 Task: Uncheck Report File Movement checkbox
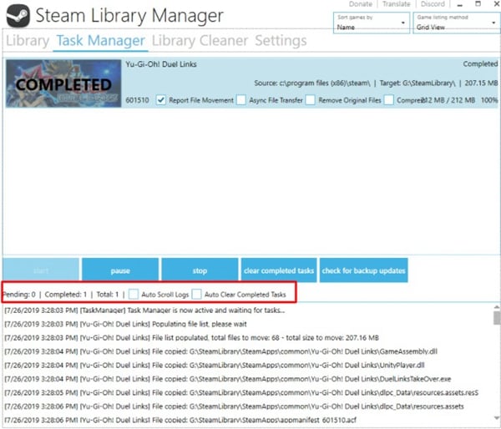160,100
